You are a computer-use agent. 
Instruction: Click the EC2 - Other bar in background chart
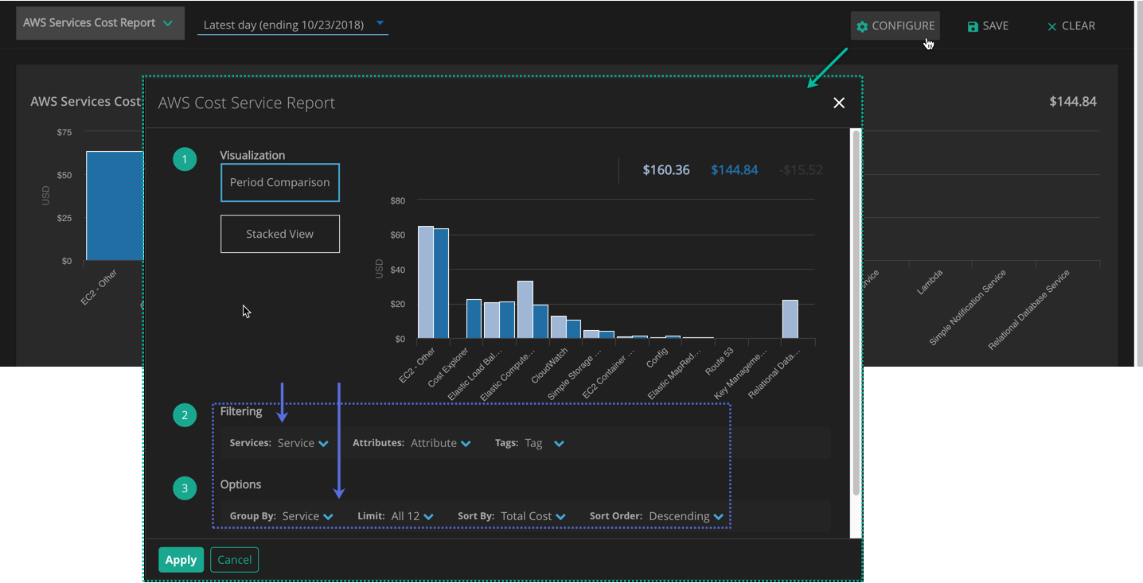click(115, 205)
